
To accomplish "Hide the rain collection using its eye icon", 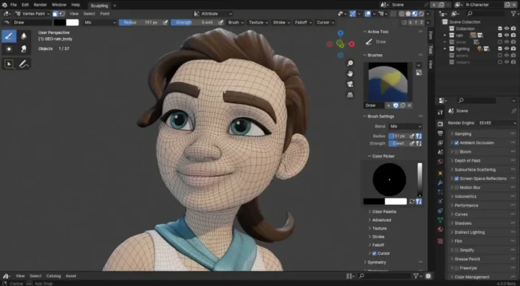I will tap(506, 35).
